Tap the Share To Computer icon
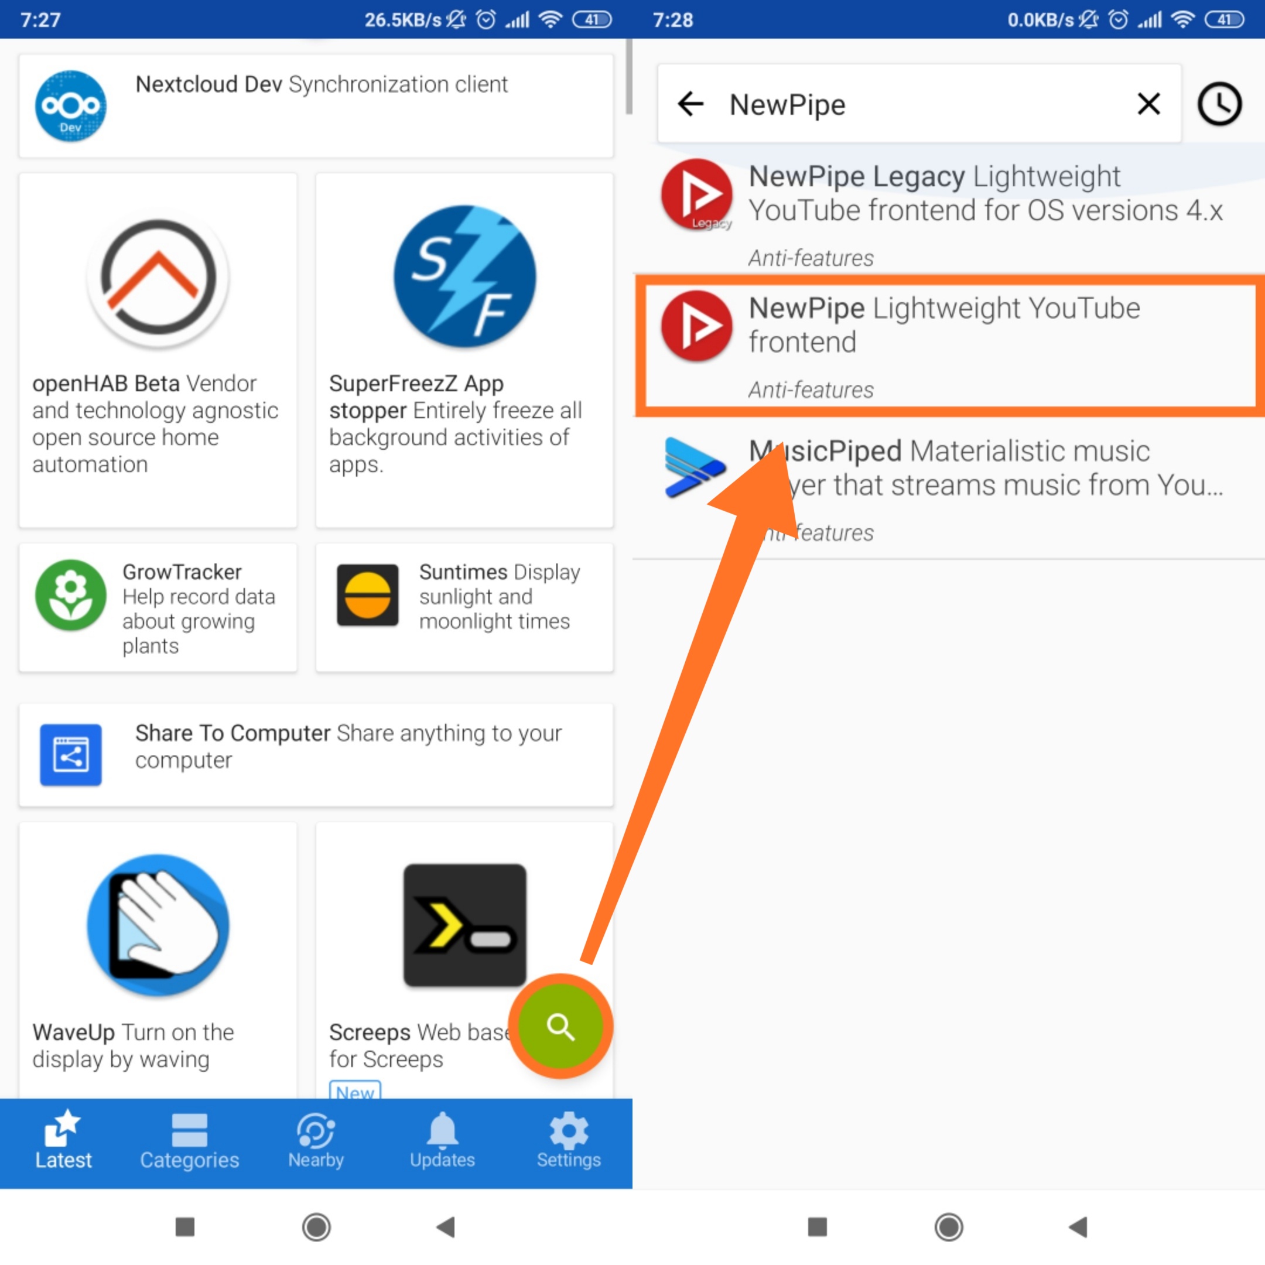This screenshot has width=1265, height=1265. [71, 754]
